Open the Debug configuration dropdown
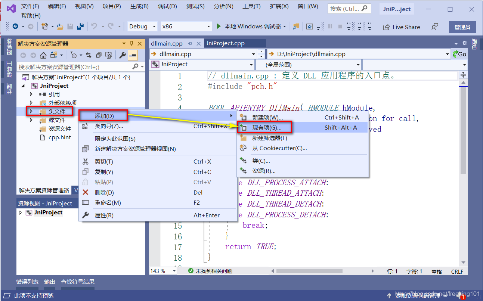The height and width of the screenshot is (301, 483). pyautogui.click(x=142, y=27)
